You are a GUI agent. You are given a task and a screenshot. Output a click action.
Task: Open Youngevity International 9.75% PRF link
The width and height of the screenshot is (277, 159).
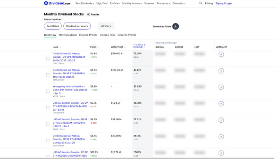point(70,90)
